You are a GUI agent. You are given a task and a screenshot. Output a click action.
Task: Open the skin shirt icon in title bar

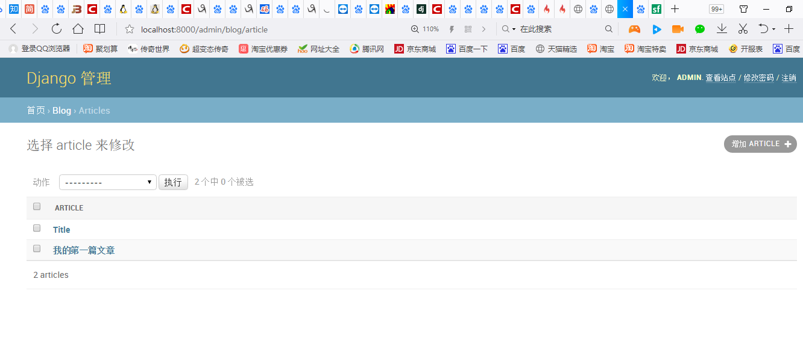tap(744, 9)
